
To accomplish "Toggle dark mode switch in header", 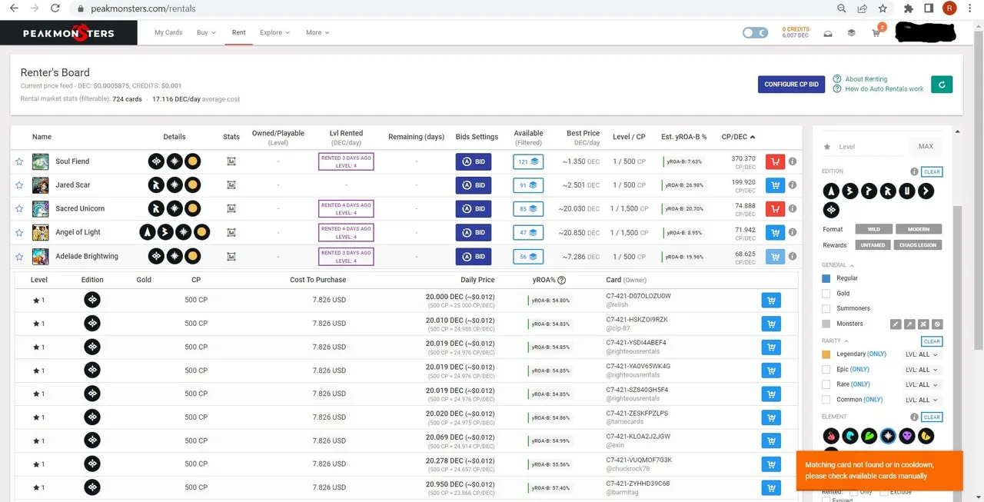I will click(x=755, y=33).
